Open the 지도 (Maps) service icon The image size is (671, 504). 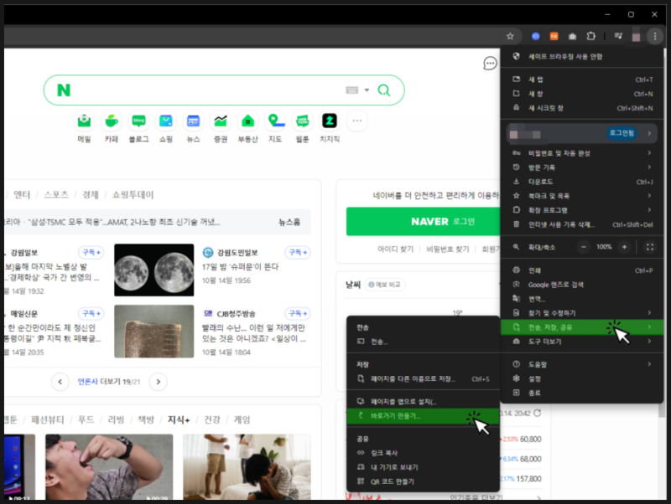coord(274,122)
